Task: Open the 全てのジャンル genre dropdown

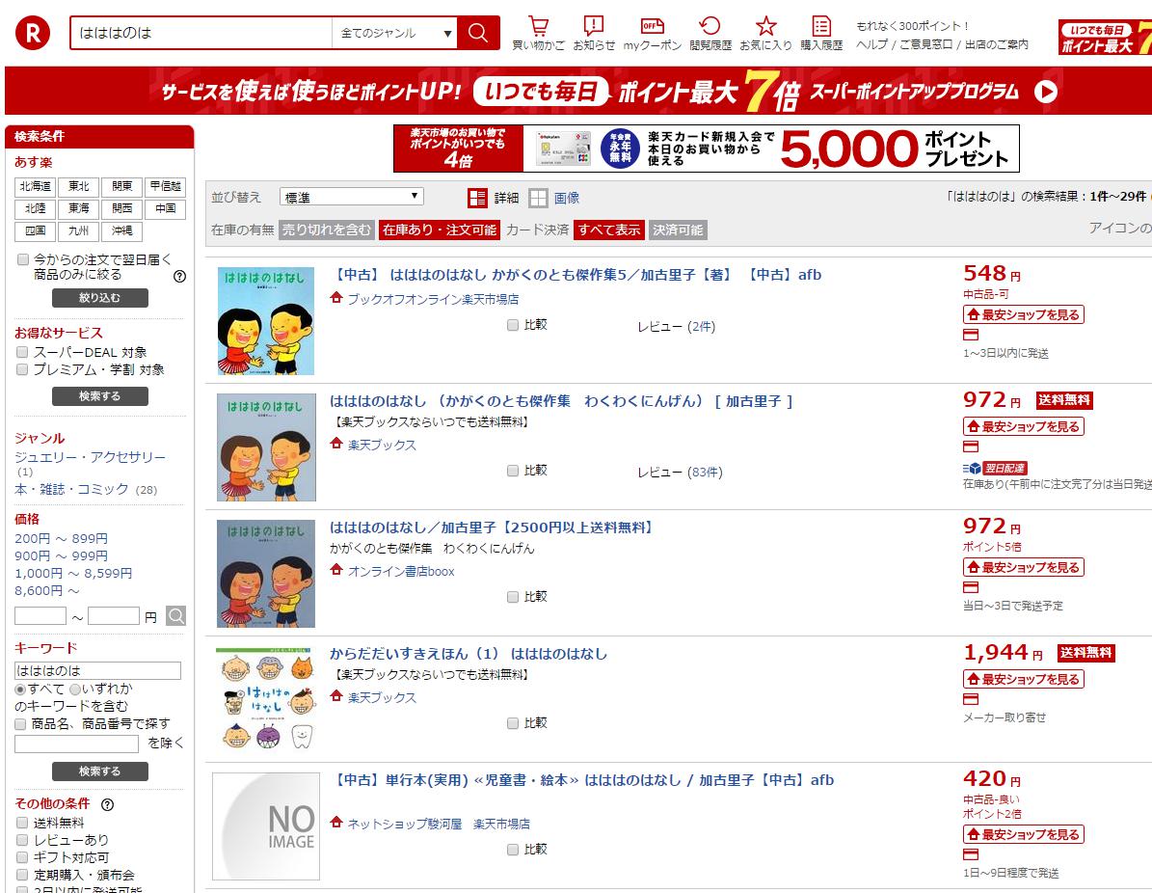Action: 395,33
